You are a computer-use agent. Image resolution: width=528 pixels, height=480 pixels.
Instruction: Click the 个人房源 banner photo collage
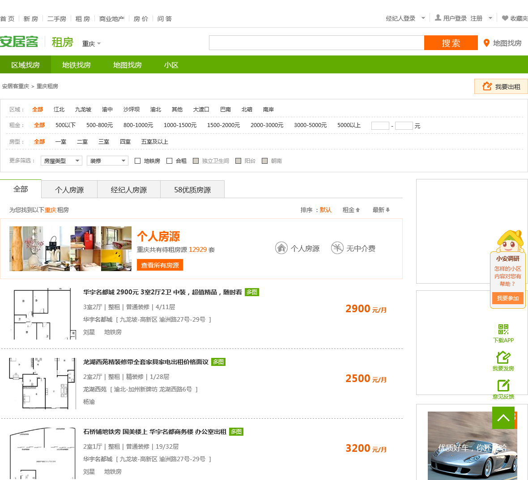(70, 249)
